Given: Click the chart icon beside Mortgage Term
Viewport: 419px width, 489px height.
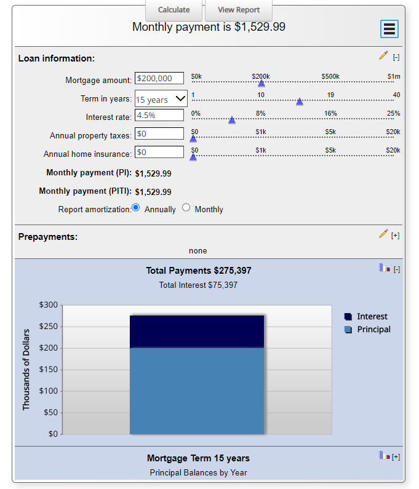Looking at the screenshot, I should point(384,456).
